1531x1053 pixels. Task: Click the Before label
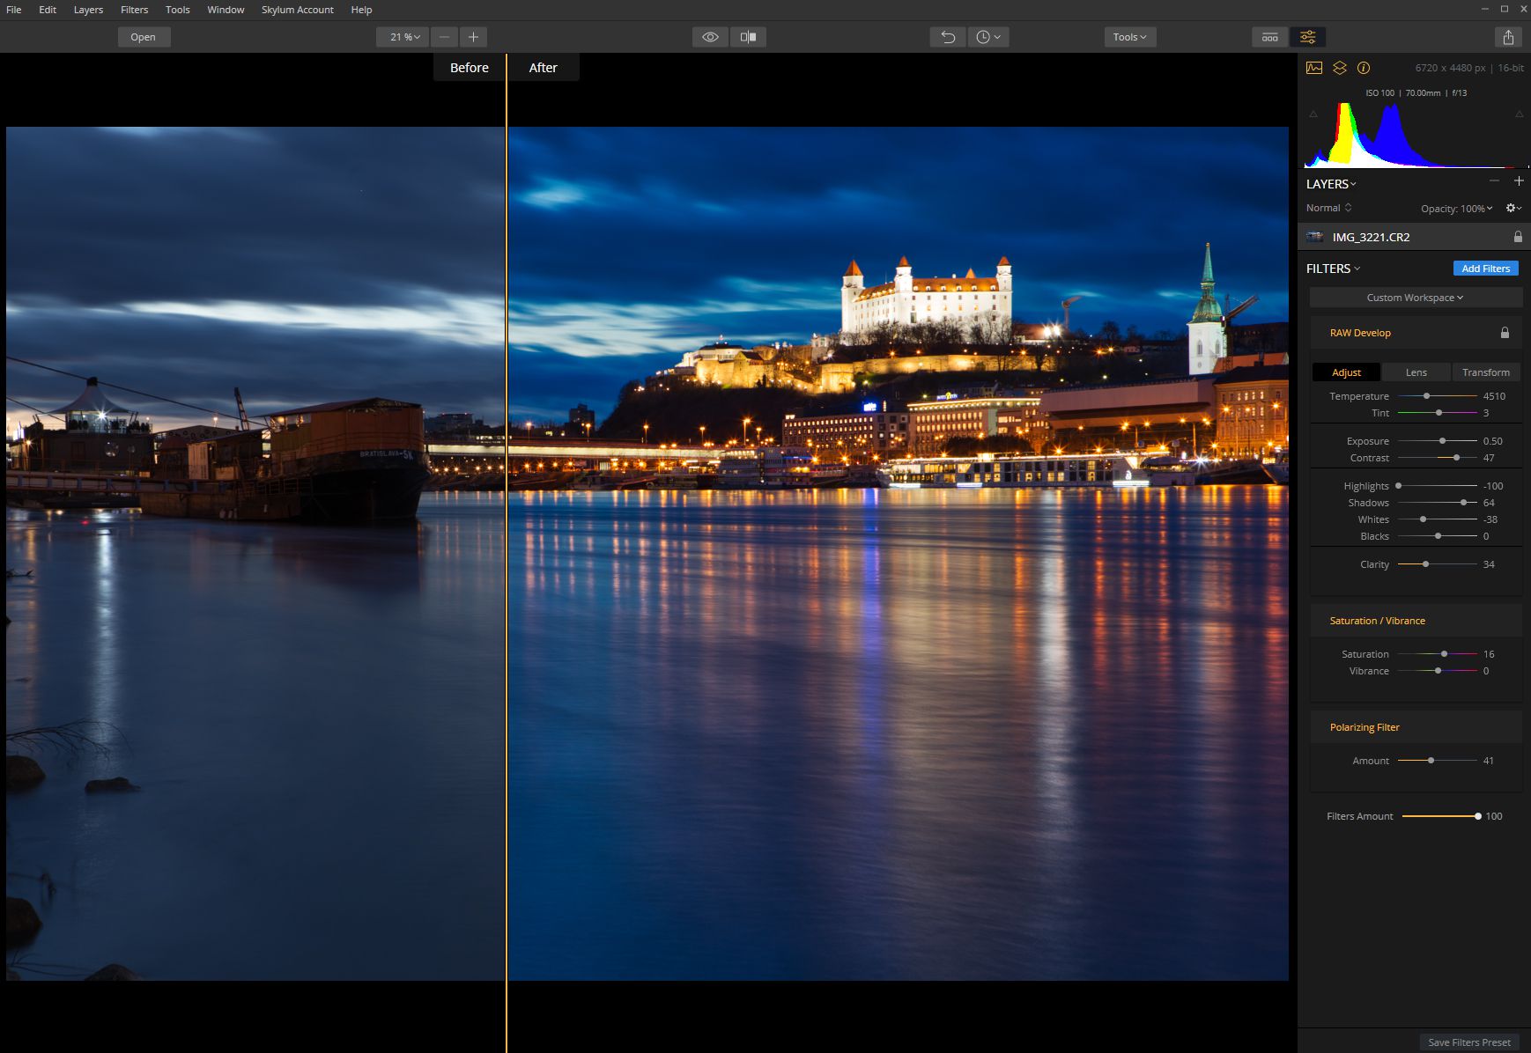(x=470, y=68)
